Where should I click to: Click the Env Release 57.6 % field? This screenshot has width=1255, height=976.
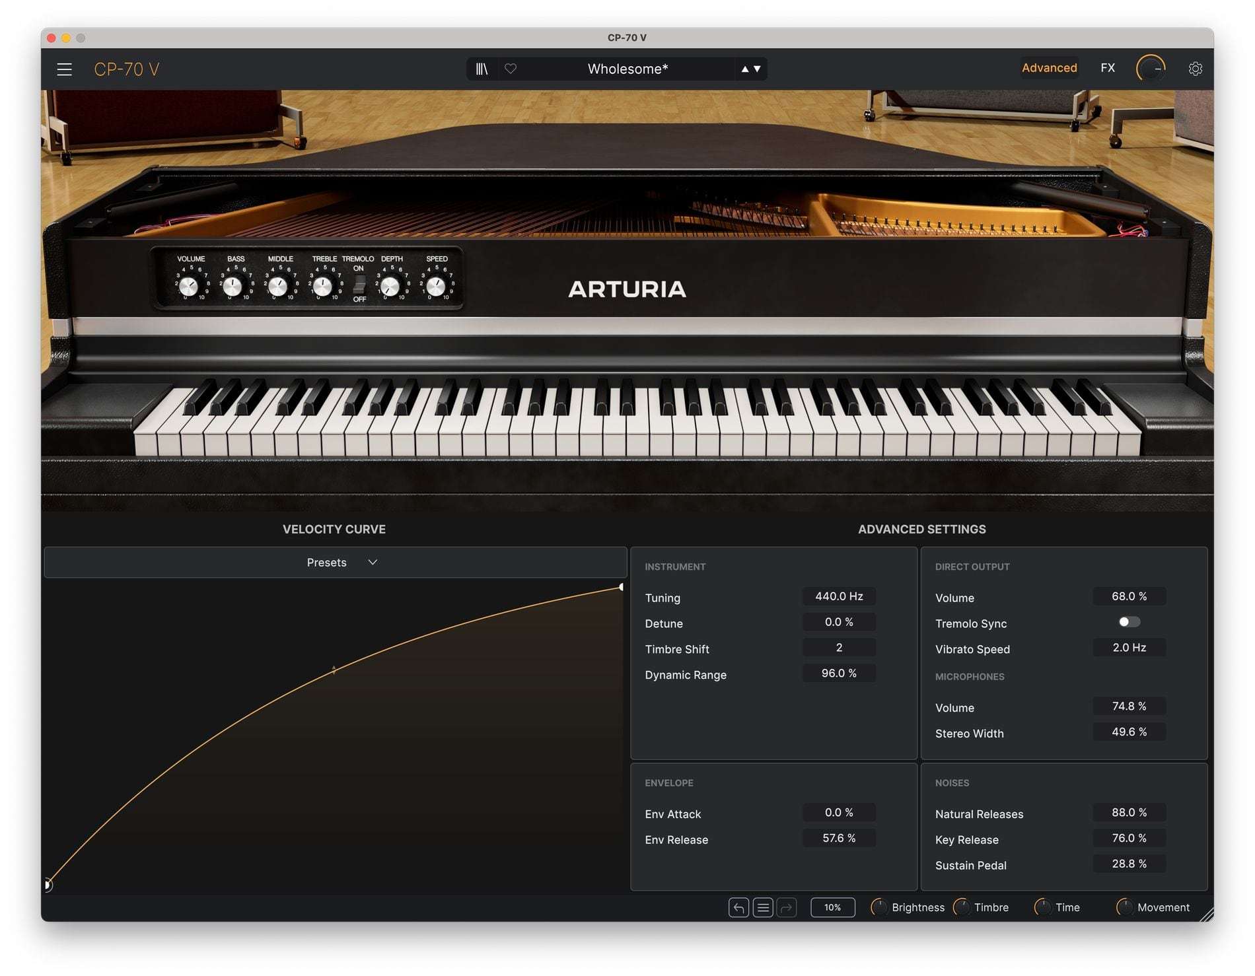[839, 838]
